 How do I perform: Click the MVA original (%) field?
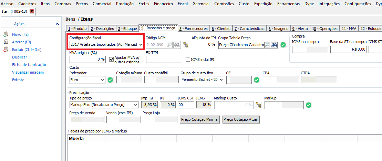(88, 59)
